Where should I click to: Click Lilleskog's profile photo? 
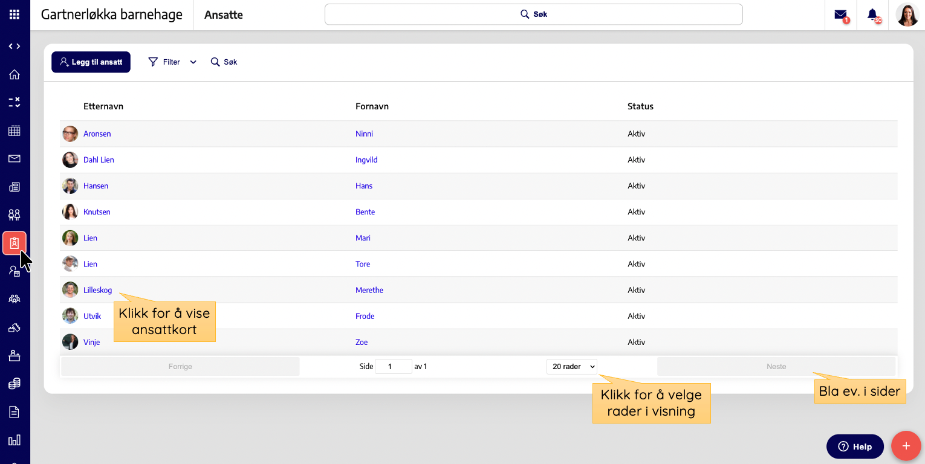(70, 289)
